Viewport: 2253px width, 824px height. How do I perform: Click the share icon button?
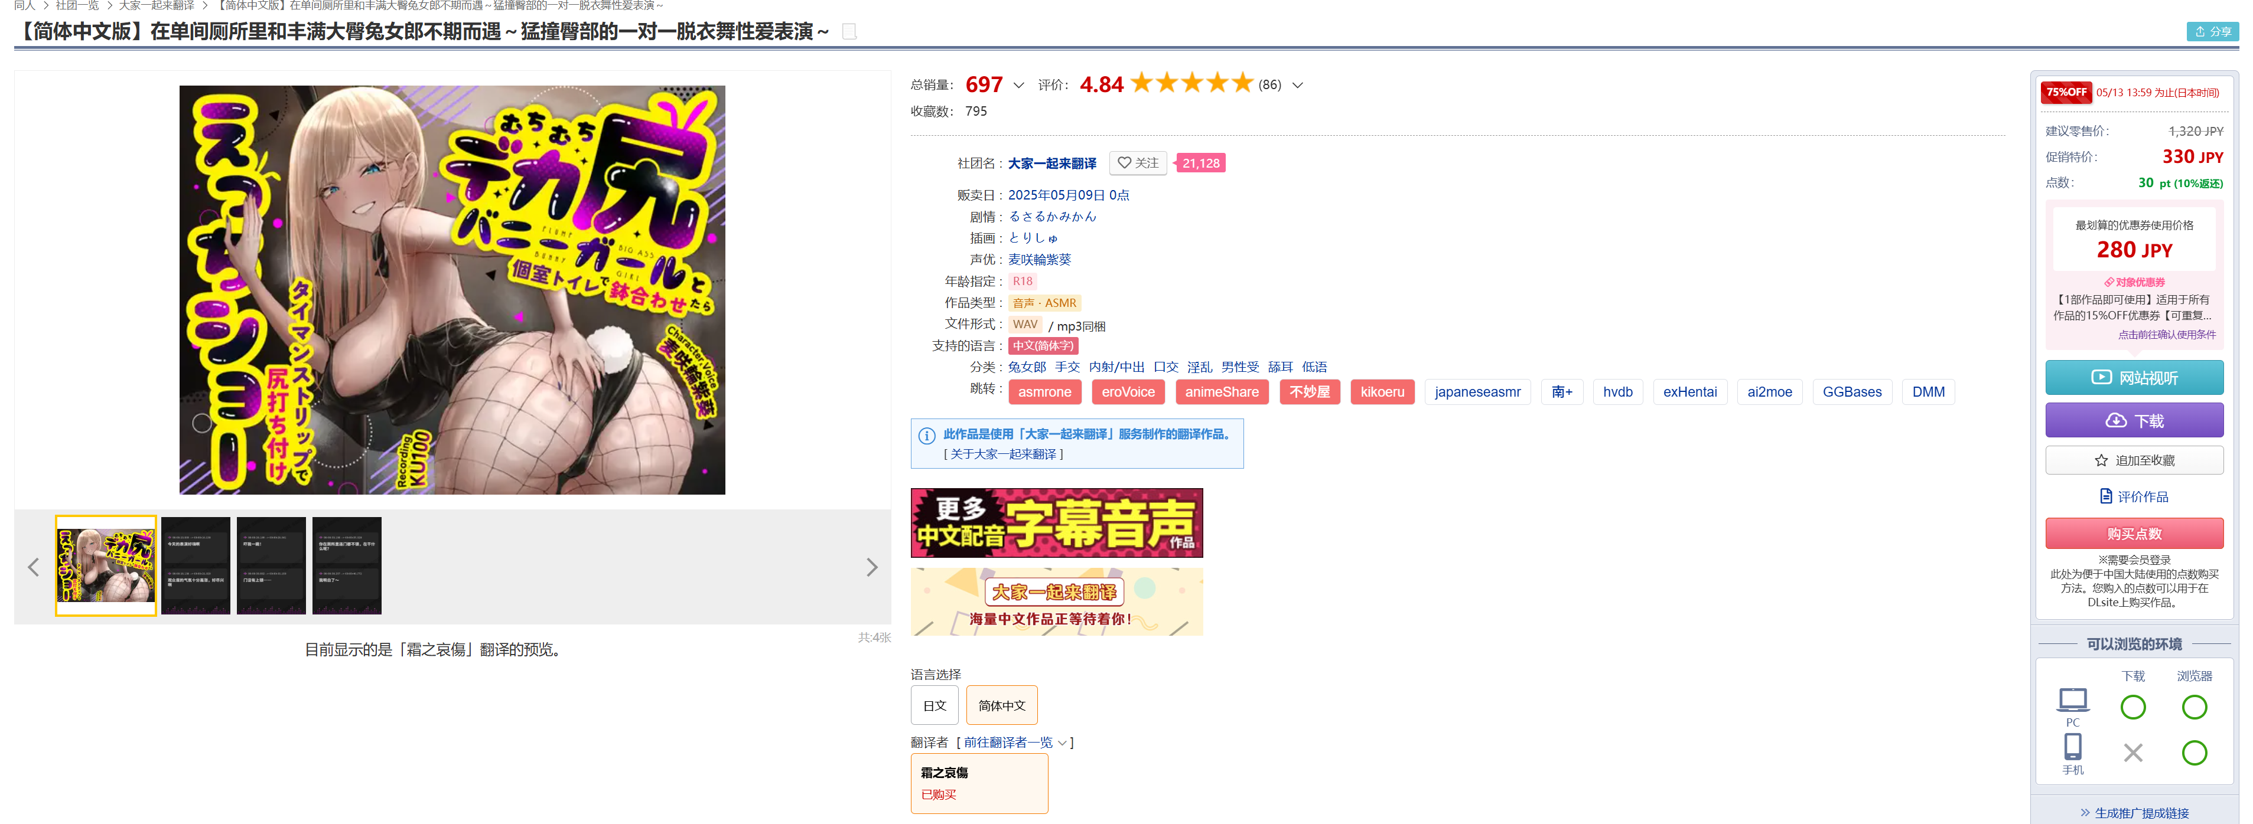pos(2212,31)
